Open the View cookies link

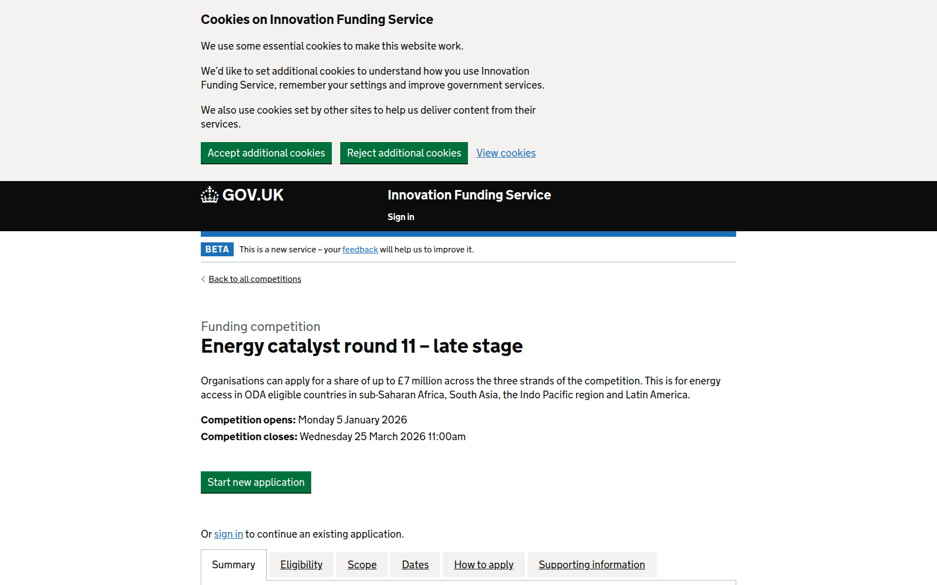(506, 153)
